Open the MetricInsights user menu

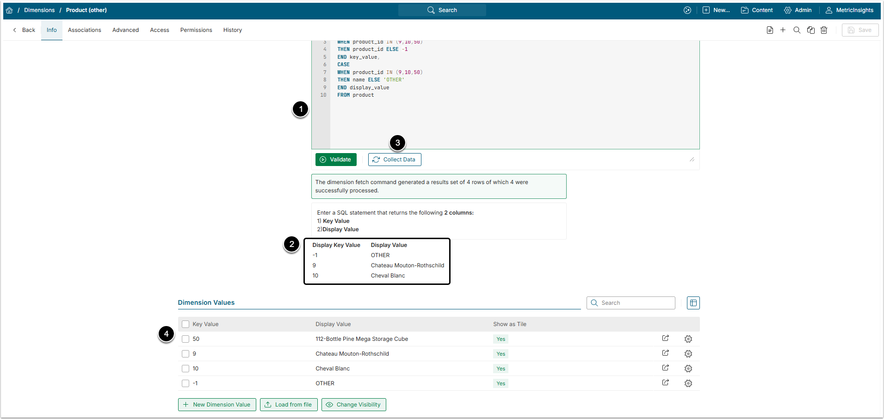coord(849,10)
